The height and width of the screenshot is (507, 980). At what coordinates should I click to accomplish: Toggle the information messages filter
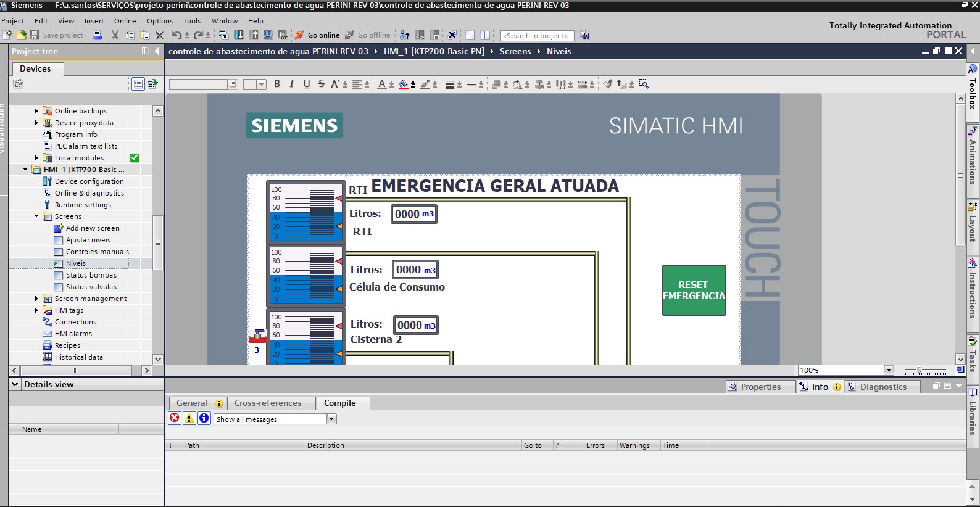coord(204,418)
